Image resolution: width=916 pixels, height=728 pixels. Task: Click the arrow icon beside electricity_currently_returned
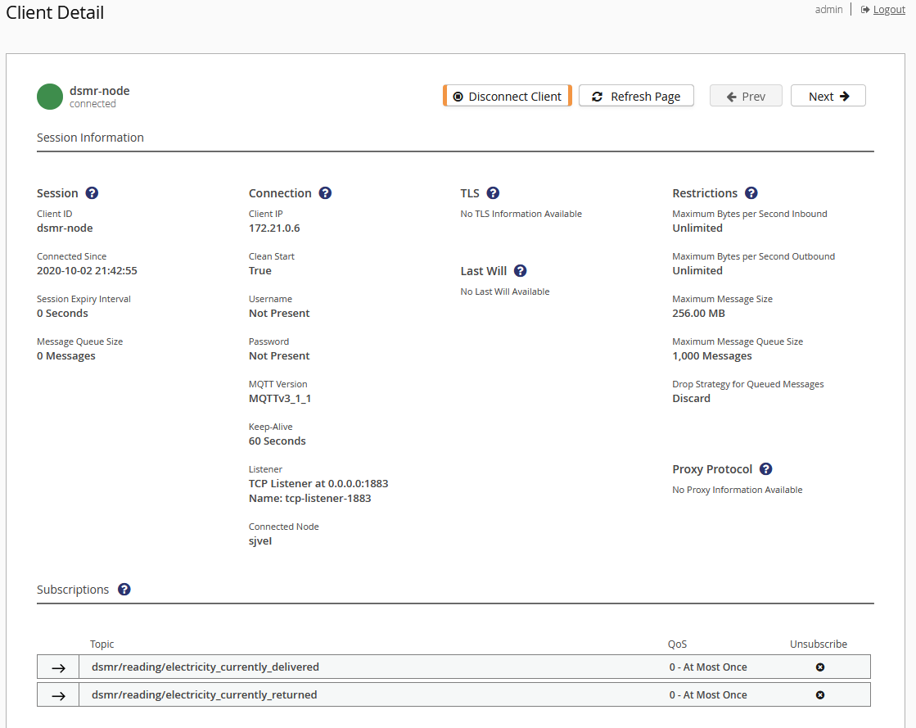pyautogui.click(x=56, y=694)
